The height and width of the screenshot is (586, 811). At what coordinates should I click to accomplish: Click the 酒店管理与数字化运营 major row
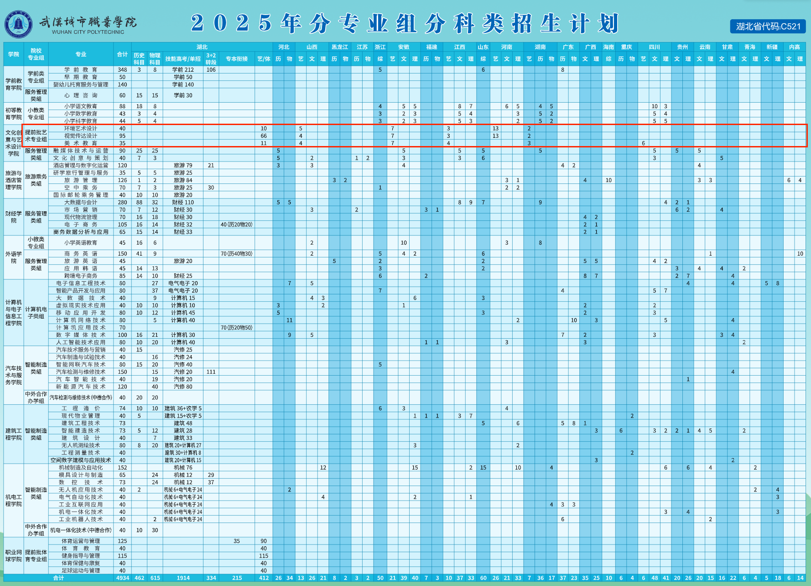coord(81,165)
